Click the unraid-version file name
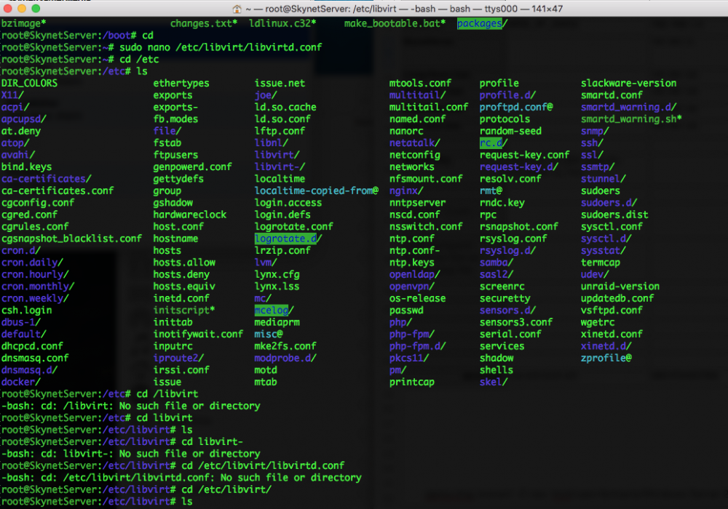Screen dimensions: 728x509 click(x=620, y=286)
